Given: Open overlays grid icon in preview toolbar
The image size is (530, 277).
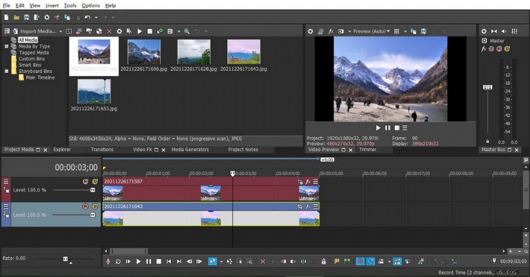Looking at the screenshot, I should tap(397, 31).
